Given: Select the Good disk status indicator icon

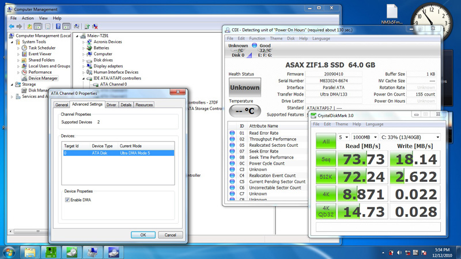Looking at the screenshot, I should pos(254,45).
